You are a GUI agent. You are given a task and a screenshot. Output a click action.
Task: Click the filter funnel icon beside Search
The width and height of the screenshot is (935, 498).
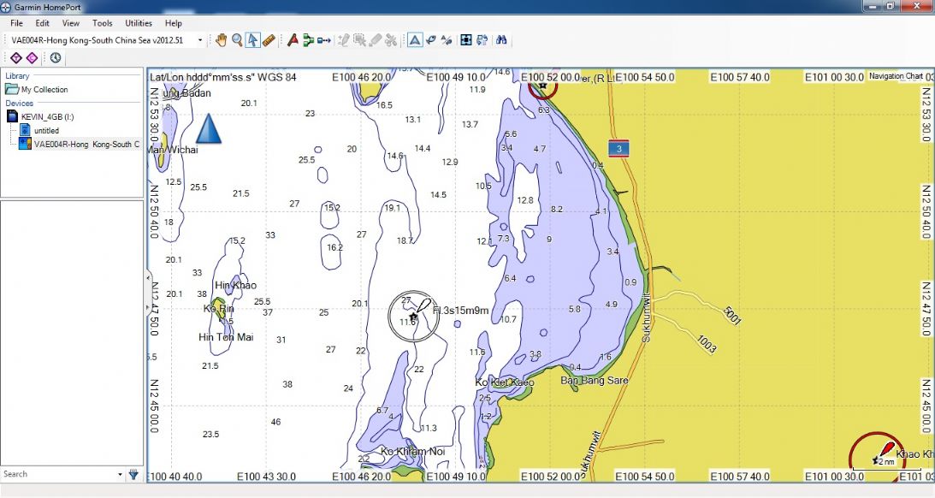tap(133, 474)
